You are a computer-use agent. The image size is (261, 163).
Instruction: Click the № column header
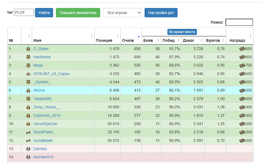[x=14, y=36]
